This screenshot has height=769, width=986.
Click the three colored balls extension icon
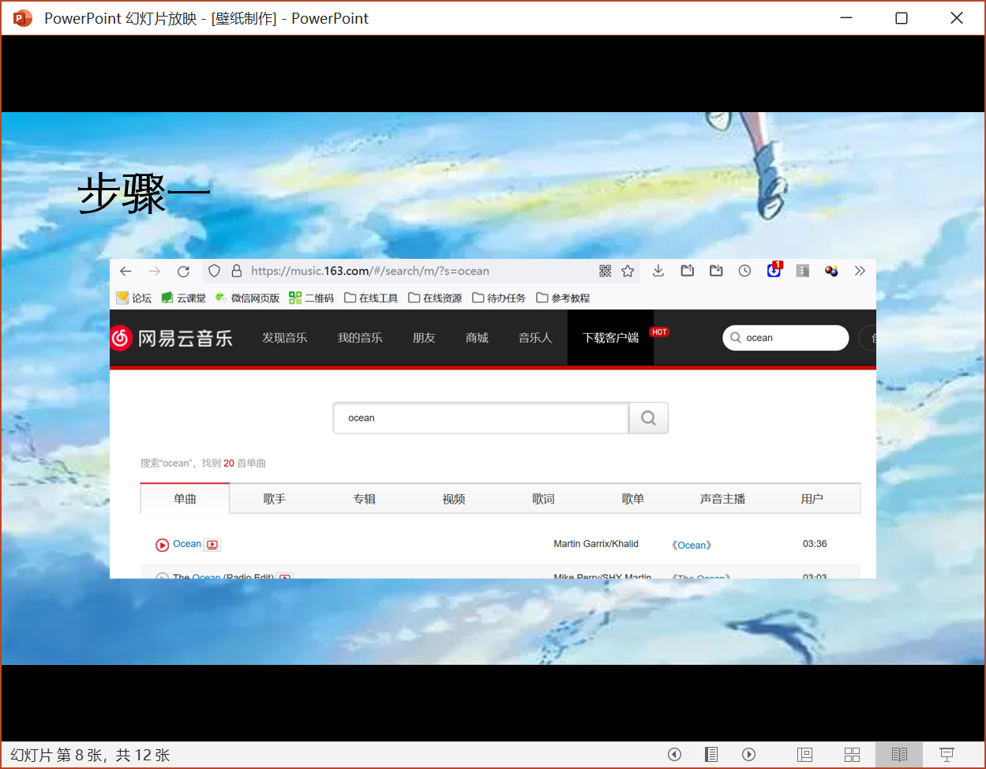(831, 271)
